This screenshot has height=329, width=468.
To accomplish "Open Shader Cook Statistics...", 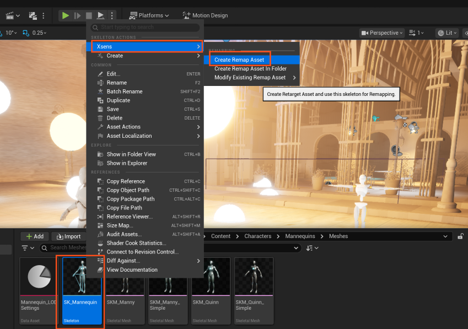I will [145, 243].
